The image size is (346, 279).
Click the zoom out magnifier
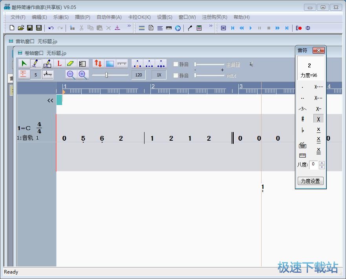tap(71, 74)
